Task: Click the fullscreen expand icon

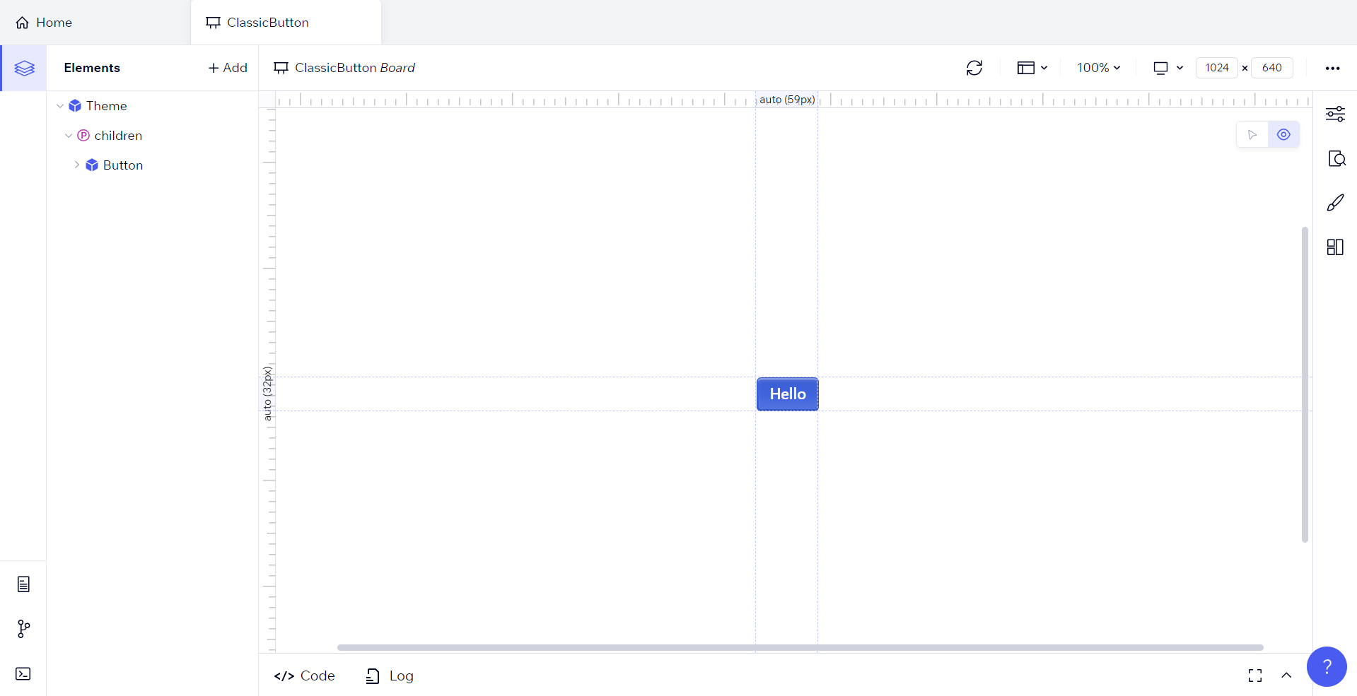Action: 1255,676
